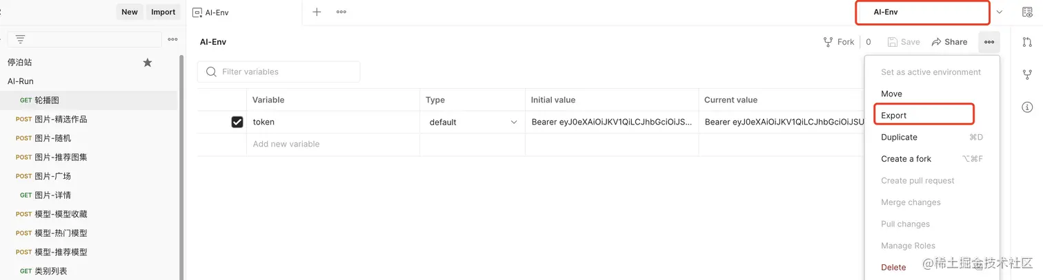Click the plus icon to open new tab
Viewport: 1043px width, 280px height.
pos(317,12)
